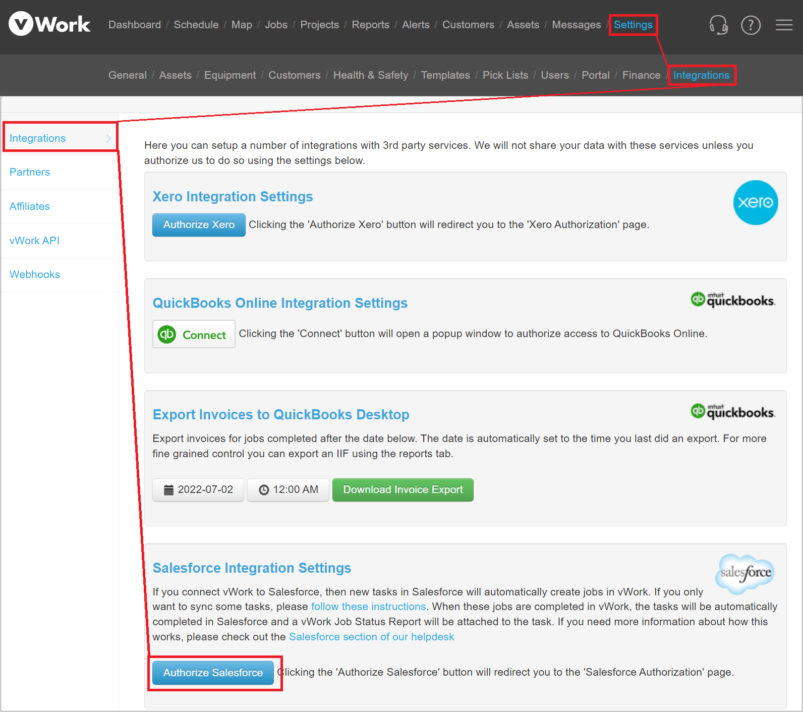Pick the export date 2022-07-02
Screen dimensions: 803x712
pyautogui.click(x=198, y=490)
